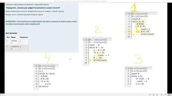Collapse the 'if d==K:' fold arrow in snippet 4

pos(38,81)
